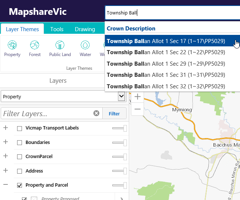The image size is (240, 200).
Task: Open the Property layers dropdown
Action: click(x=64, y=96)
